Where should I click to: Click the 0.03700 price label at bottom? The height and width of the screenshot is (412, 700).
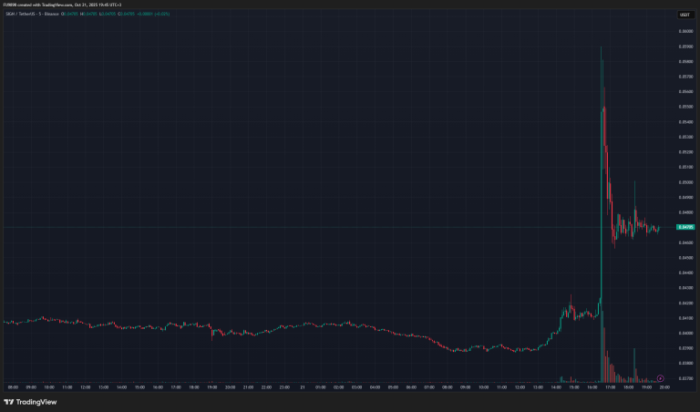(x=685, y=378)
